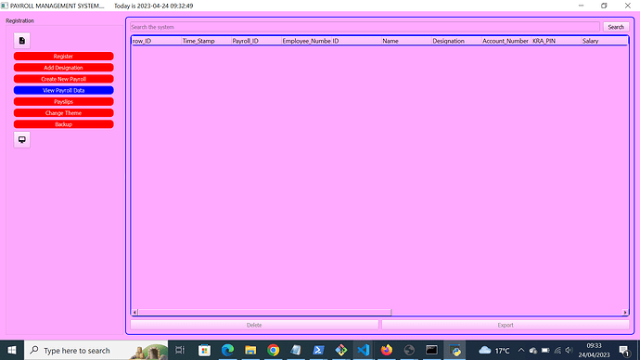
Task: Click the KRA_PIN column header
Action: pyautogui.click(x=557, y=41)
